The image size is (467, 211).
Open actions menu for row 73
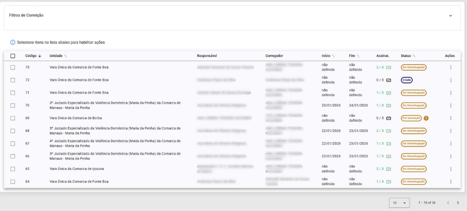click(x=451, y=67)
